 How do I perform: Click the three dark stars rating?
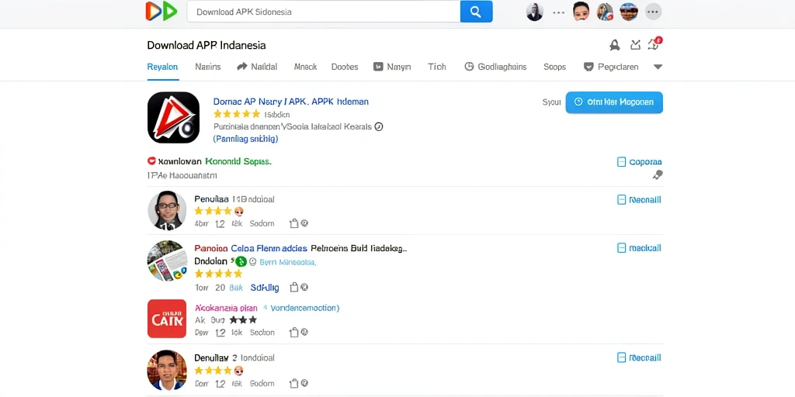tap(243, 320)
